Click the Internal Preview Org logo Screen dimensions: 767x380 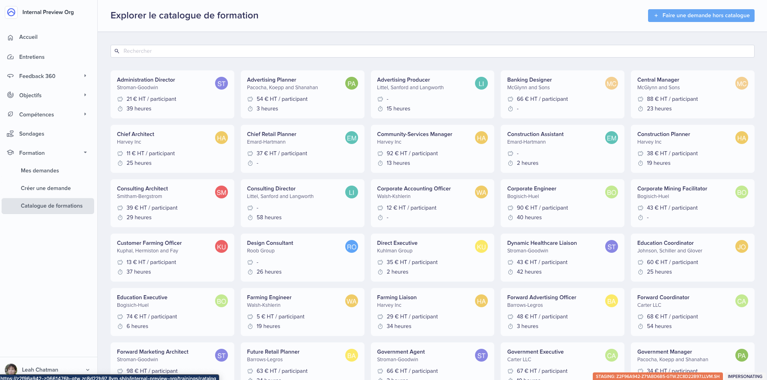coord(11,12)
